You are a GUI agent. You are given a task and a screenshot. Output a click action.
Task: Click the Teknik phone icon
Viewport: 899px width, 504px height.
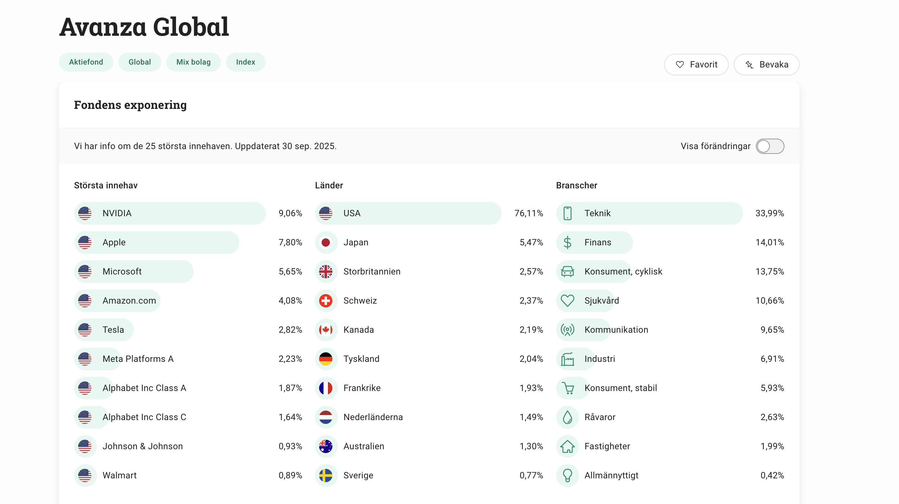[x=568, y=213]
